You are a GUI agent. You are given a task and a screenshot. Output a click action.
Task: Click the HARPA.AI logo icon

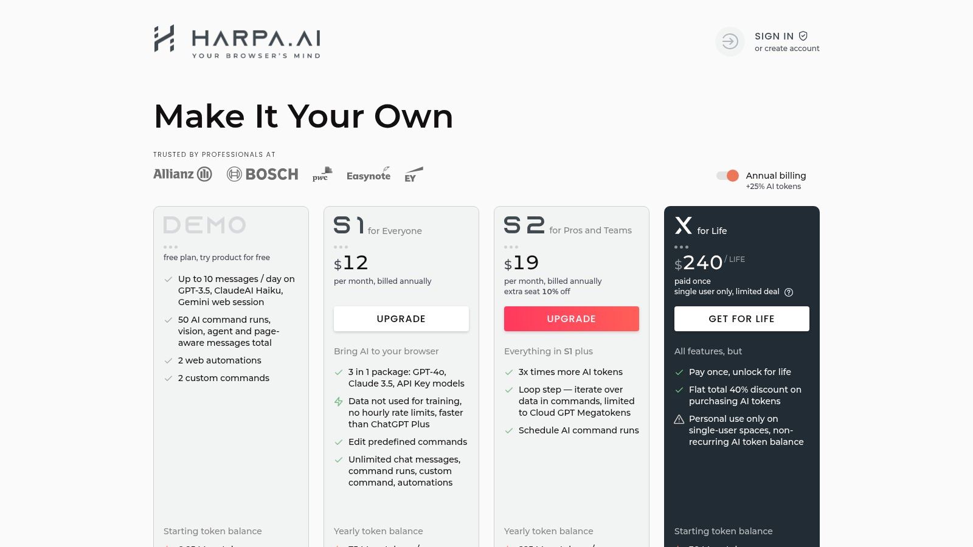(x=164, y=39)
